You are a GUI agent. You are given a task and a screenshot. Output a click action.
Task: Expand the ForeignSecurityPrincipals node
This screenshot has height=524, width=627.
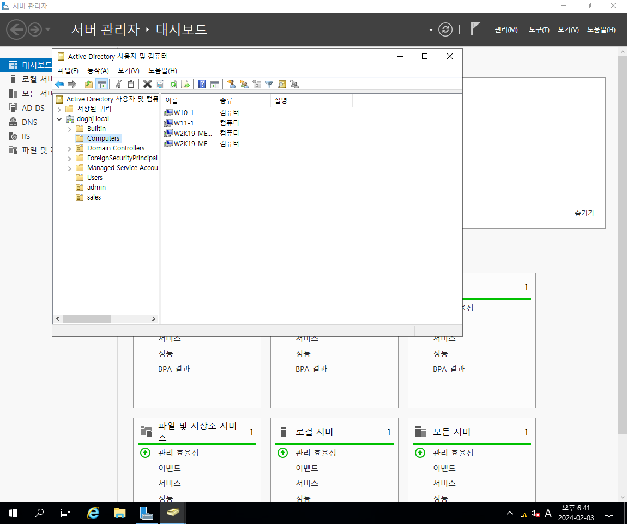[x=70, y=159]
